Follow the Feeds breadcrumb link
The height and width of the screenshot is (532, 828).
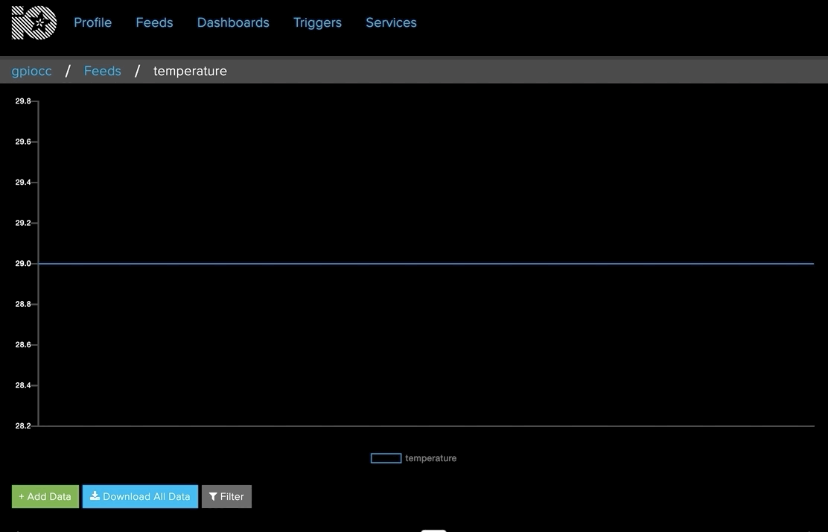click(x=103, y=71)
